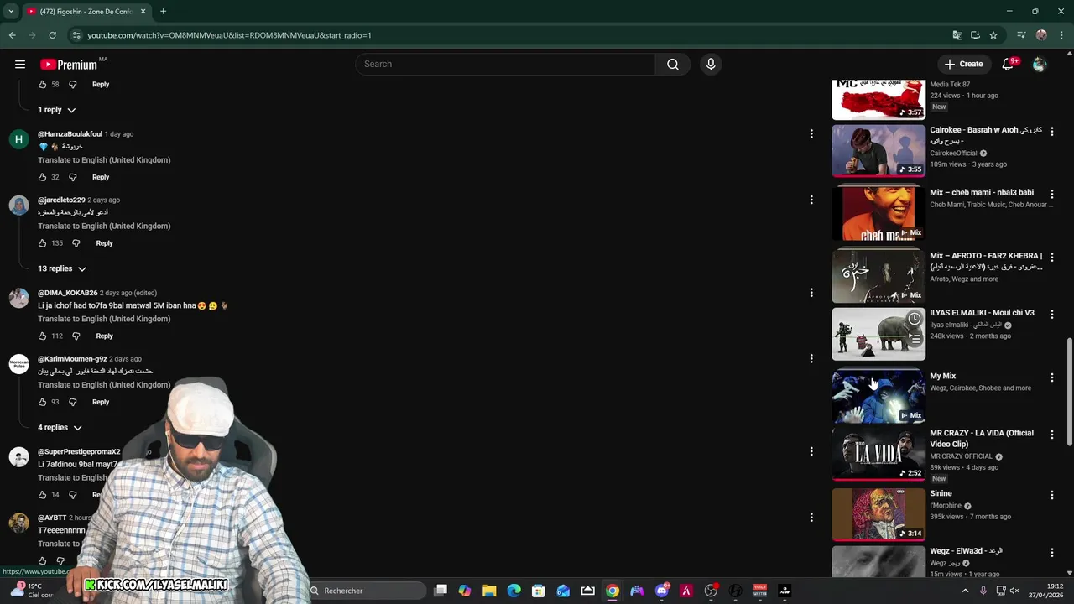Open Discord from taskbar

[662, 591]
